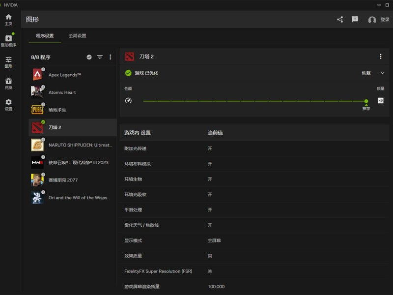The image size is (393, 295).
Task: Open the 设置 settings gear sidebar item
Action: [x=8, y=105]
